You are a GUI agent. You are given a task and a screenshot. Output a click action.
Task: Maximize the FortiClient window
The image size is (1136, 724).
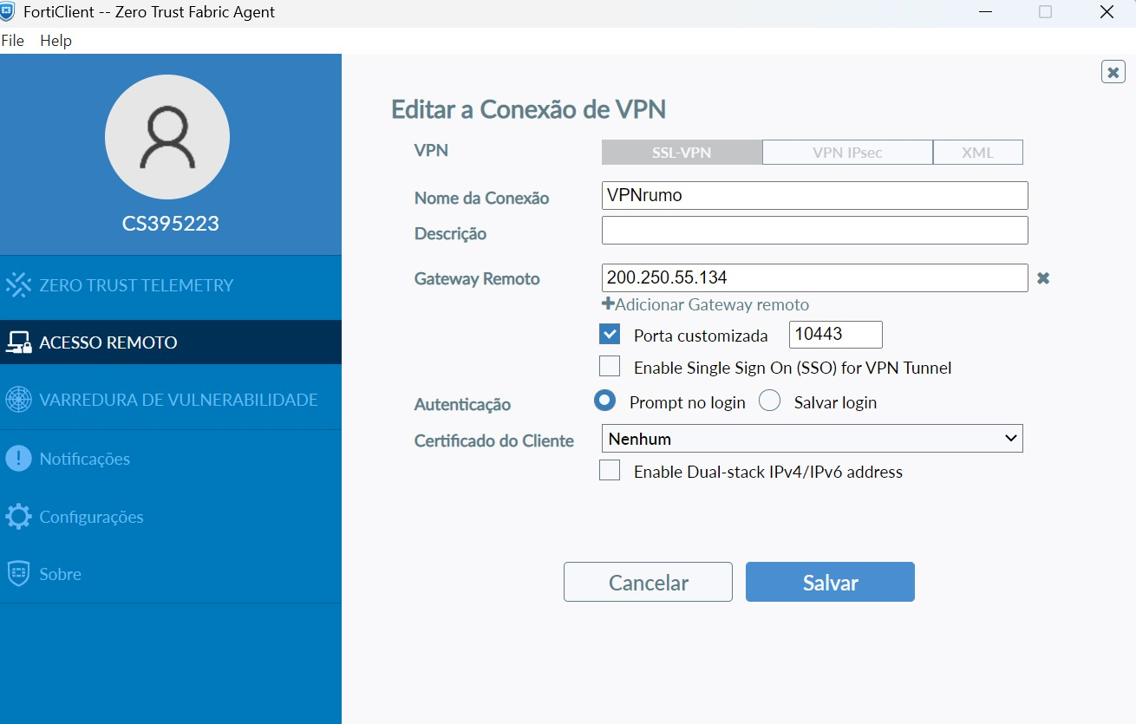pyautogui.click(x=1045, y=12)
